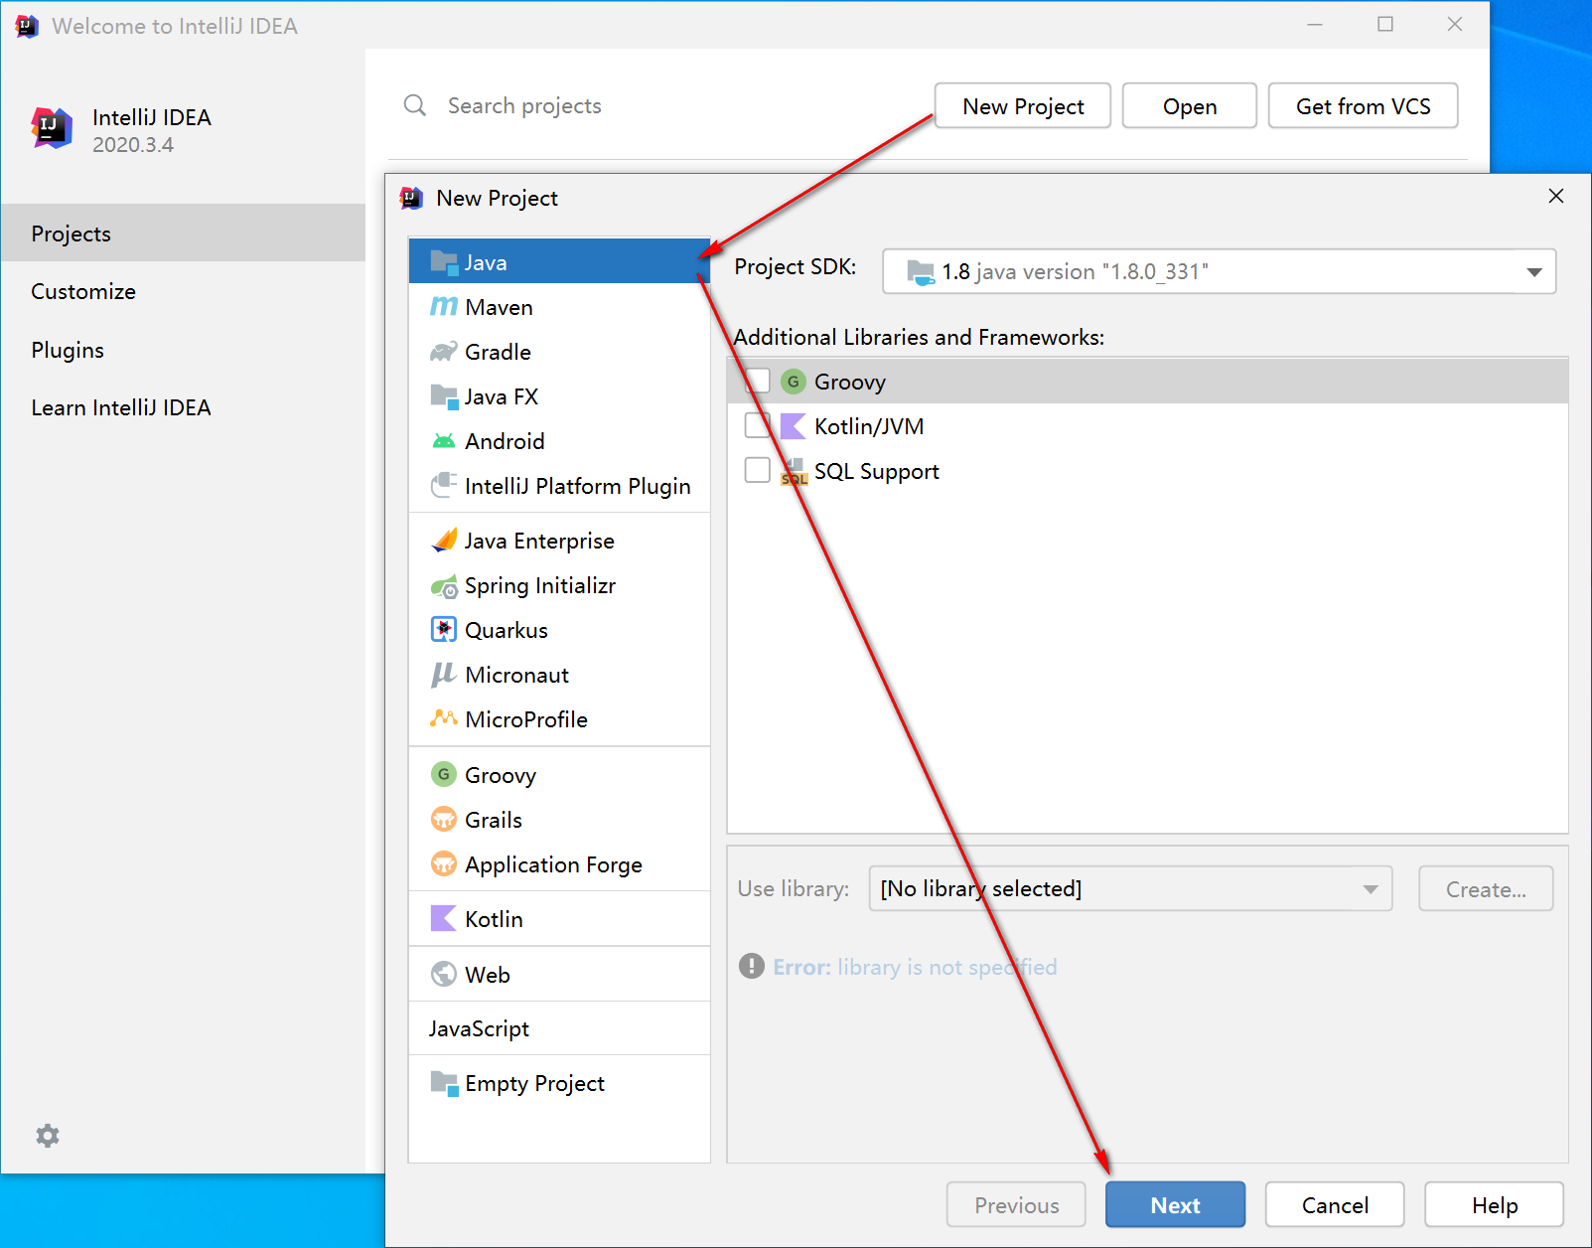Choose the Maven 'm' icon

[x=444, y=307]
